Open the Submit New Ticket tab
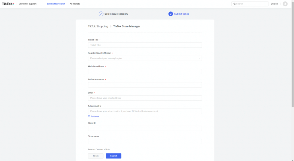The height and width of the screenshot is (161, 294). click(56, 4)
